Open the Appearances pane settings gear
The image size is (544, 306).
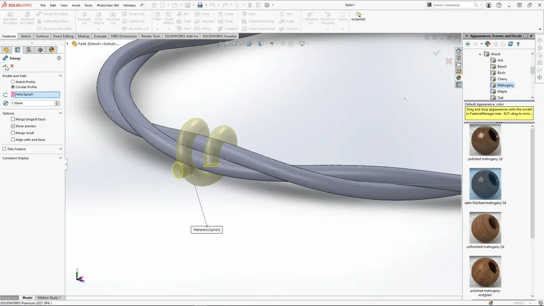pos(526,36)
